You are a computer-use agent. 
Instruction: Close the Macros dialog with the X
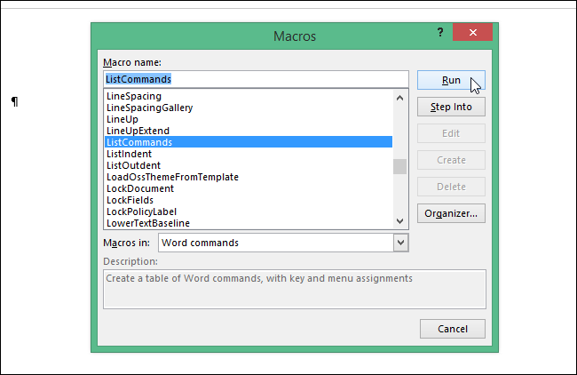point(473,32)
